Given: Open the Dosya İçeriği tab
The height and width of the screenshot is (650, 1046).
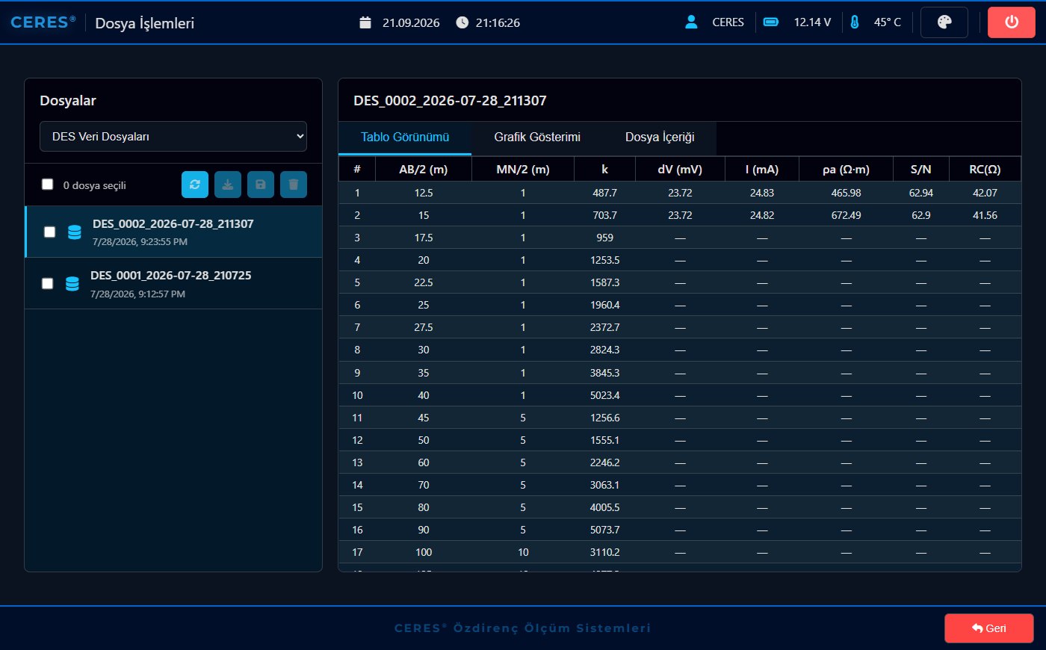Looking at the screenshot, I should 660,137.
